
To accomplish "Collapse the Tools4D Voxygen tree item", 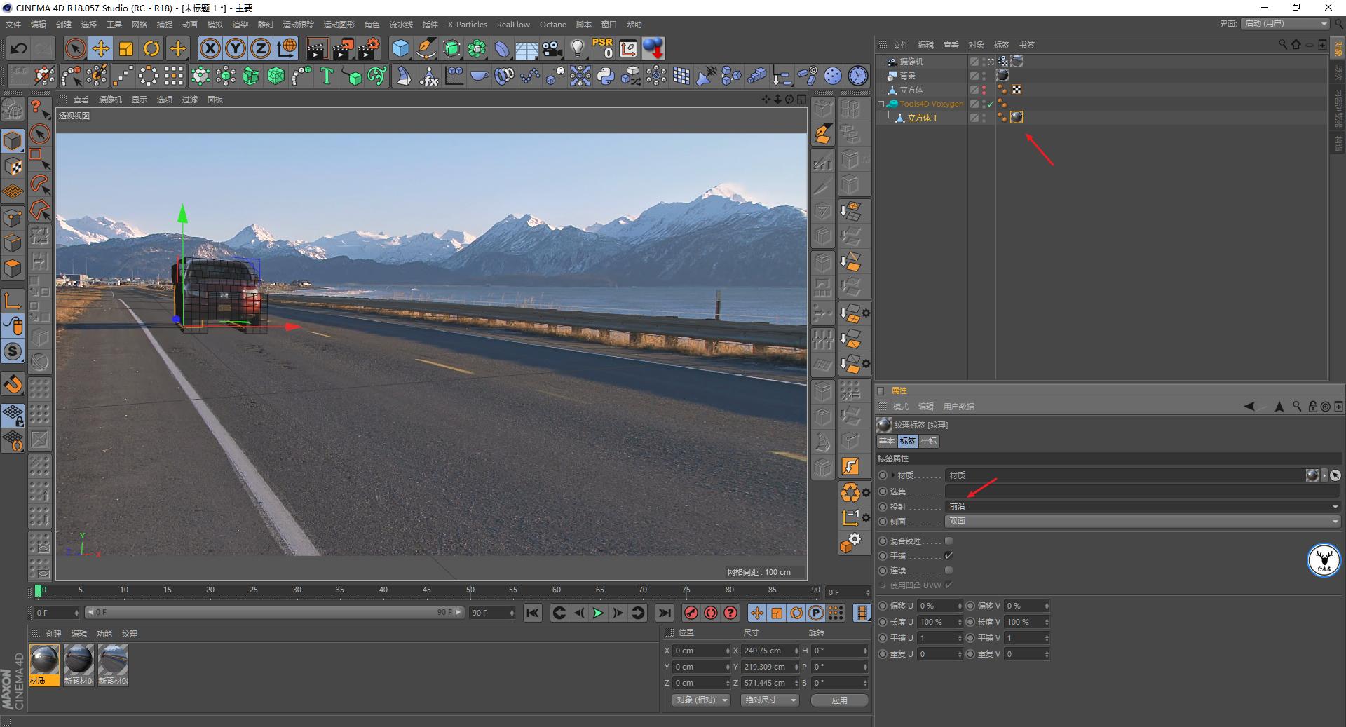I will coord(882,104).
